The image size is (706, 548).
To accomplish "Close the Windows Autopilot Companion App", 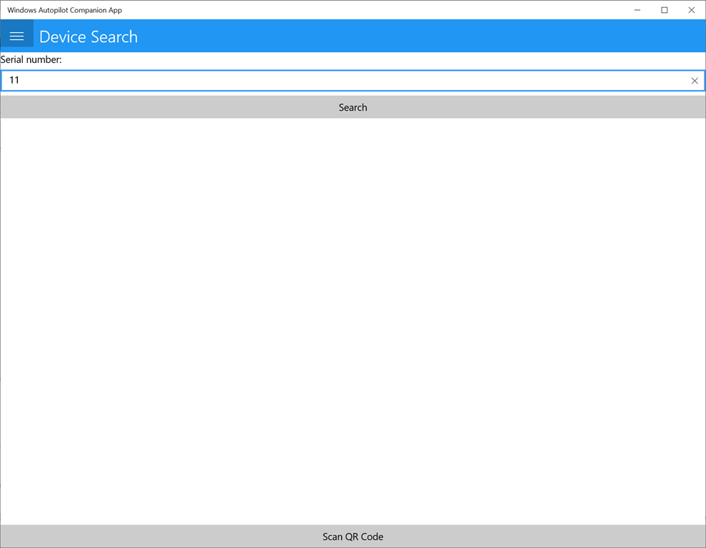I will [x=691, y=10].
